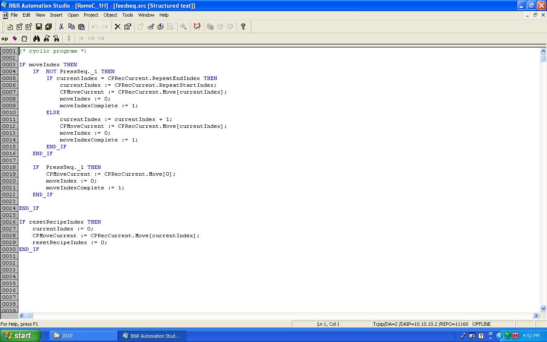Open the Project menu
Screen dimensions: 547x342
pos(91,15)
